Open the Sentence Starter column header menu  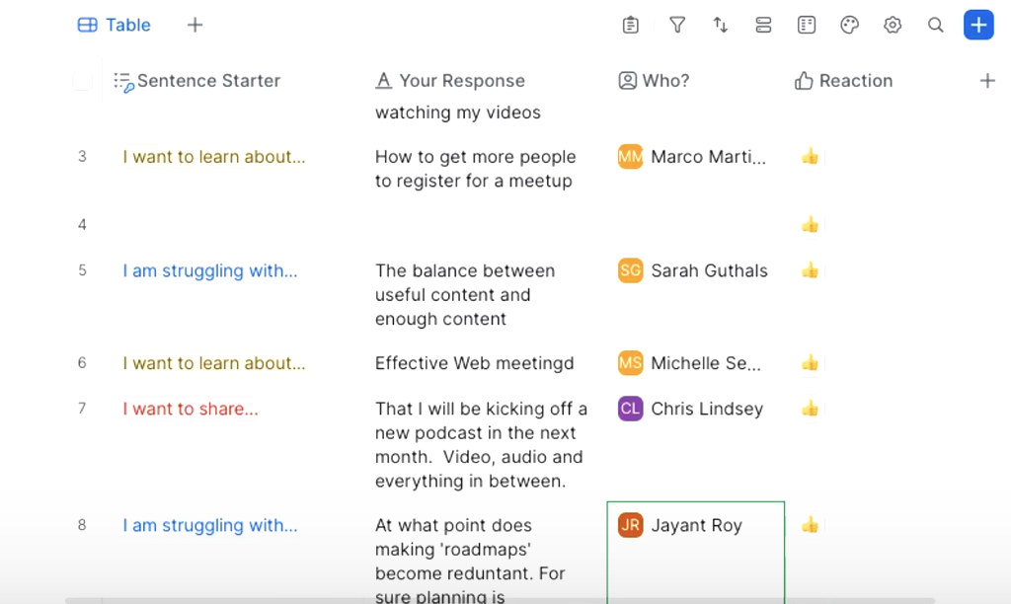[207, 81]
